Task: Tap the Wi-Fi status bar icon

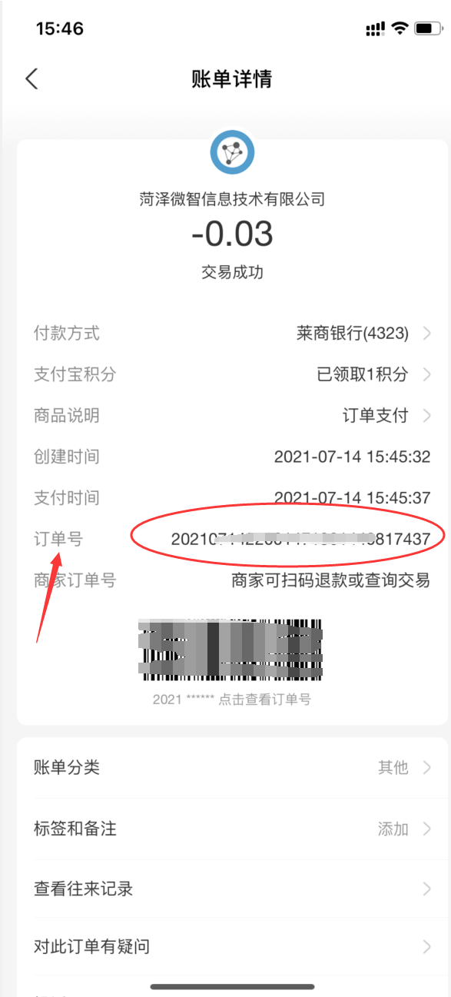Action: point(400,28)
